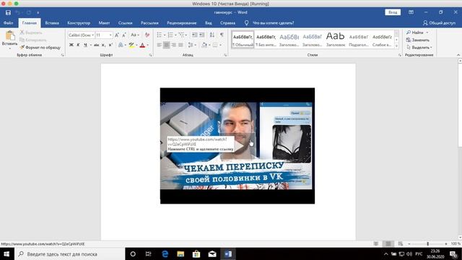Select the Обычный style
This screenshot has width=462, height=260.
pos(243,40)
